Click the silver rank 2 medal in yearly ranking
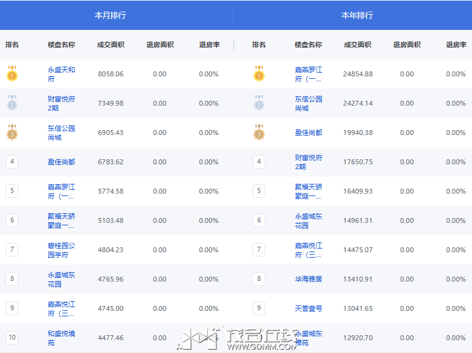Viewport: 472px width, 353px height. [259, 103]
